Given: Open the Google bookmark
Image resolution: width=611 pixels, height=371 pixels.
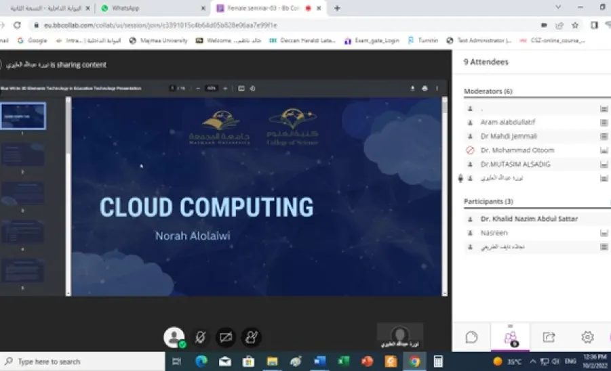Looking at the screenshot, I should point(32,41).
